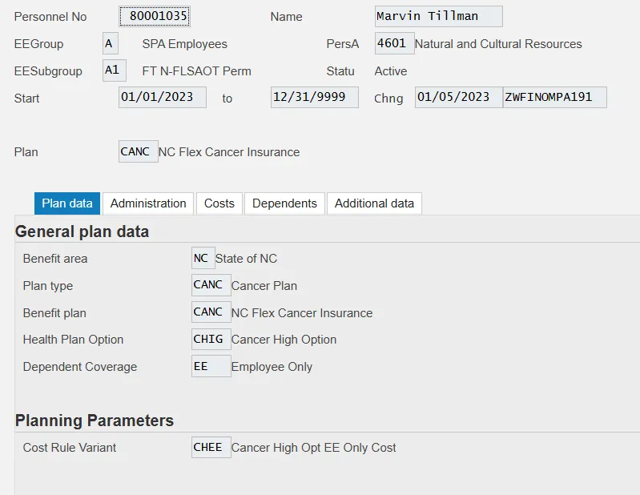Viewport: 640px width, 495px height.
Task: Click the Benefit area field
Action: [203, 259]
